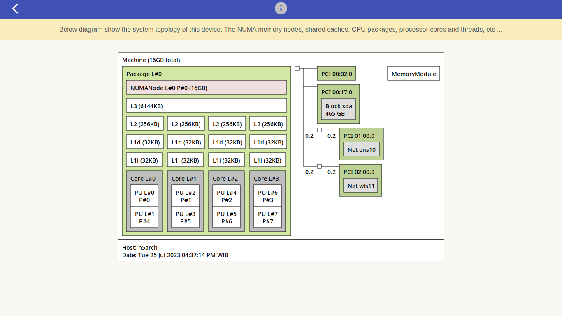Click the bridge square before PCI 01:00.0
The width and height of the screenshot is (562, 316).
[x=319, y=130]
